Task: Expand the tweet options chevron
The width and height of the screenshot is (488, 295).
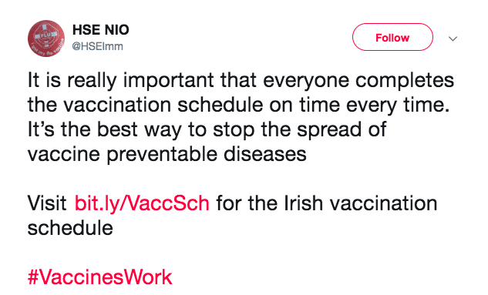Action: click(x=453, y=39)
